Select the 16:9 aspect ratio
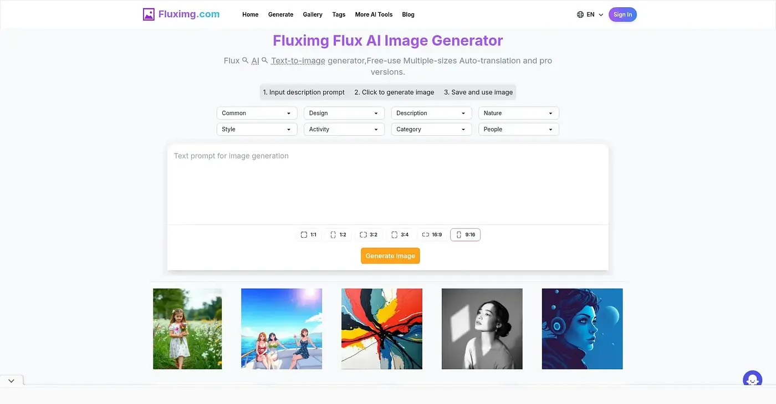The height and width of the screenshot is (404, 776). [432, 234]
